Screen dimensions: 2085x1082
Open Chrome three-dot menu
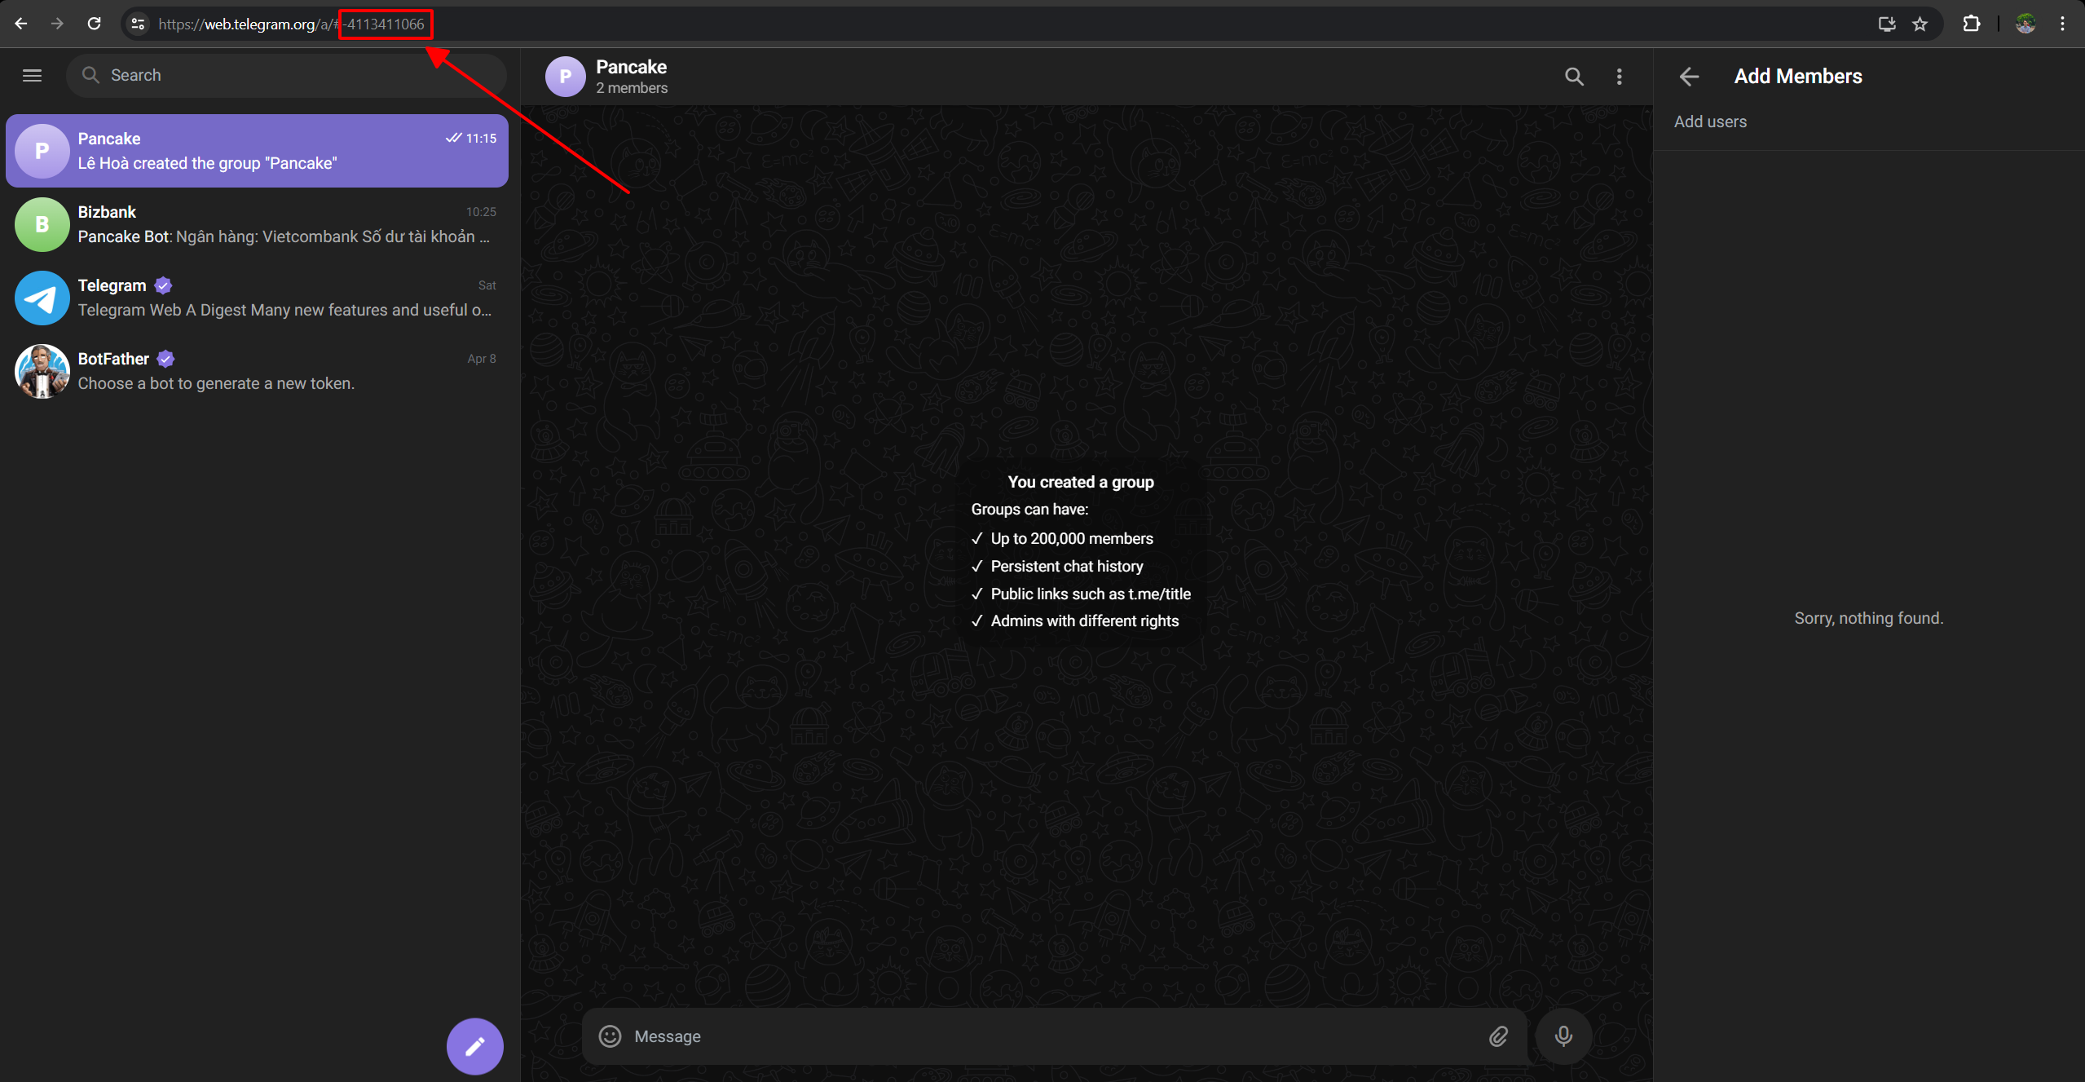pos(2062,24)
